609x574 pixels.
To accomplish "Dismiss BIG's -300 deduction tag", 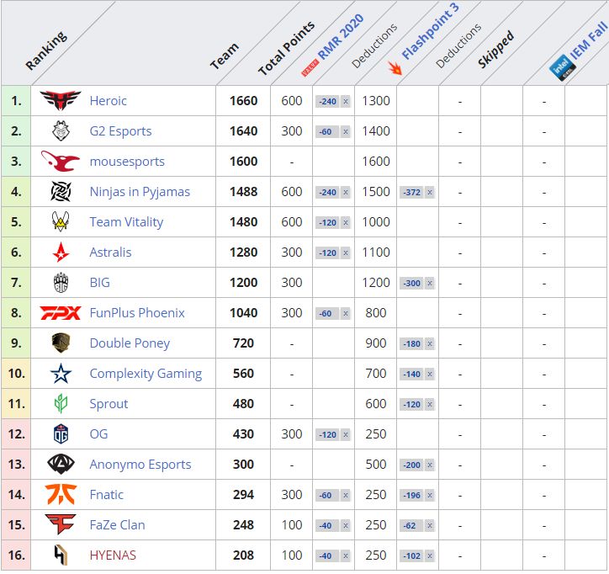I will point(429,284).
